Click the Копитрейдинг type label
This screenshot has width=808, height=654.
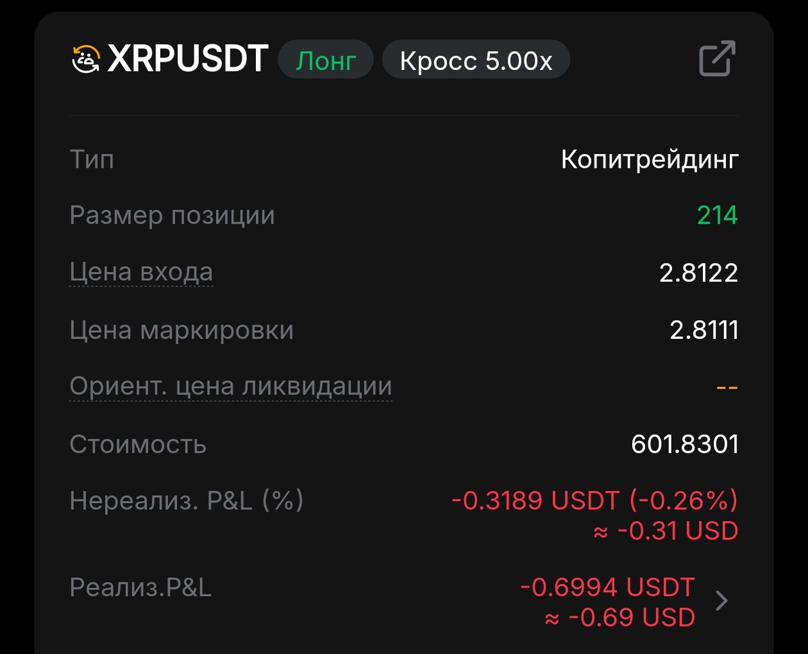(x=650, y=160)
